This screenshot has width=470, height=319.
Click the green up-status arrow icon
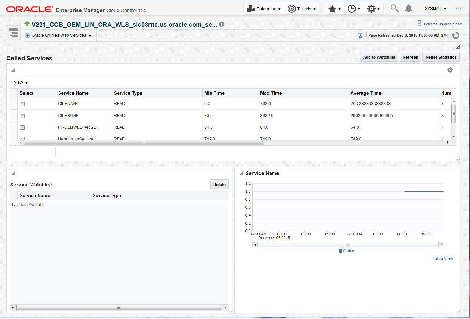[27, 24]
